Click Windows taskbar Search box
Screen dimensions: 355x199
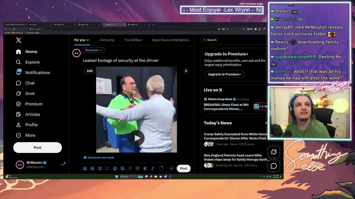click(x=131, y=177)
